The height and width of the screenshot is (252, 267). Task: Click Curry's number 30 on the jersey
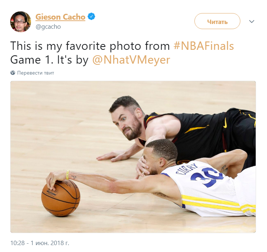pyautogui.click(x=206, y=177)
